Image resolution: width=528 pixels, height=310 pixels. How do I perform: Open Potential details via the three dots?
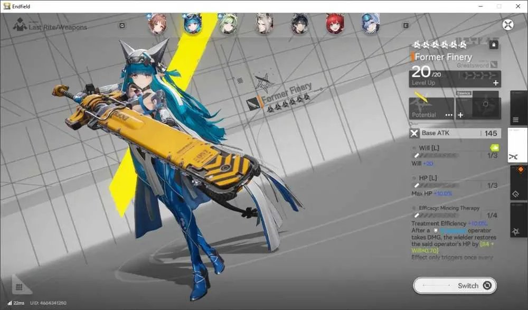tap(448, 115)
